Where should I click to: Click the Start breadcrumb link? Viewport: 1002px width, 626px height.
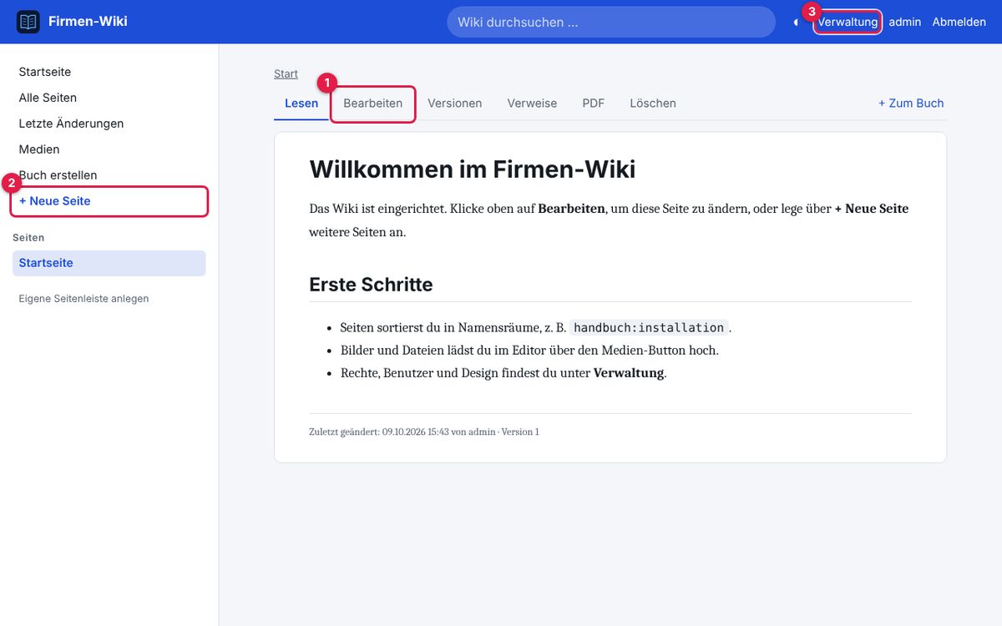point(286,74)
